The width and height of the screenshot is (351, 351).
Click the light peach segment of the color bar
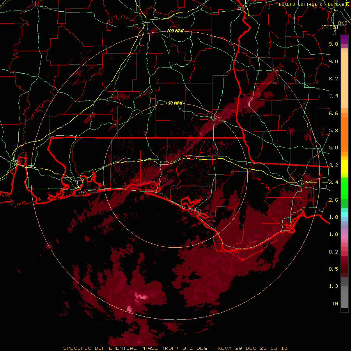tap(344, 80)
